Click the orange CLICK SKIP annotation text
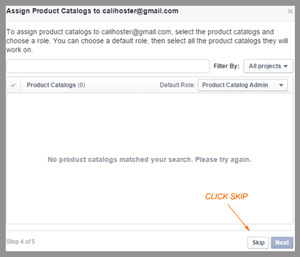Viewport: 300px width, 257px height. pyautogui.click(x=227, y=197)
